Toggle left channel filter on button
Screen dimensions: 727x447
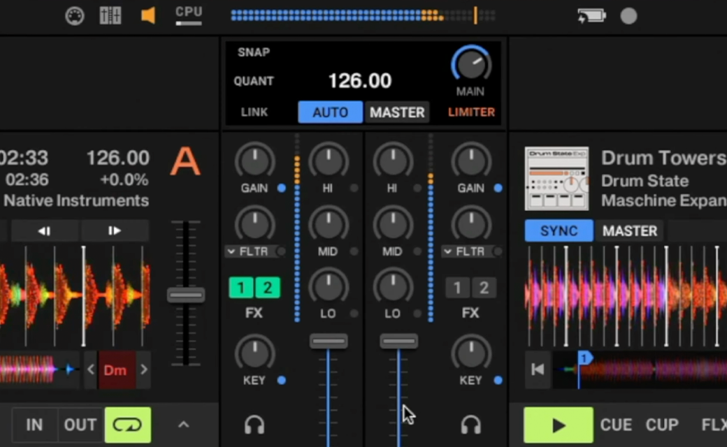[x=281, y=251]
